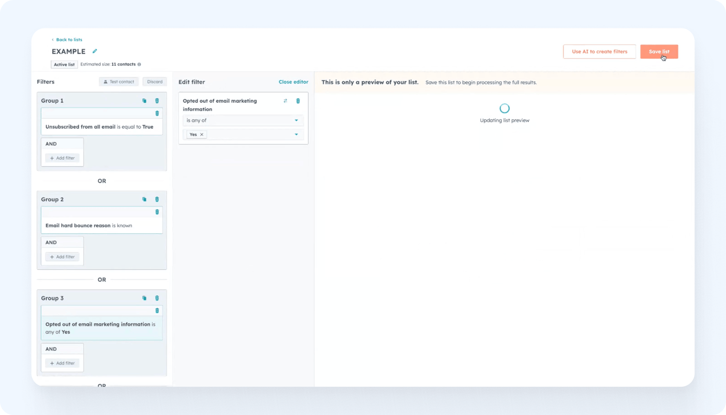Click the pencil icon to rename EXAMPLE list
The image size is (726, 415).
coord(95,51)
